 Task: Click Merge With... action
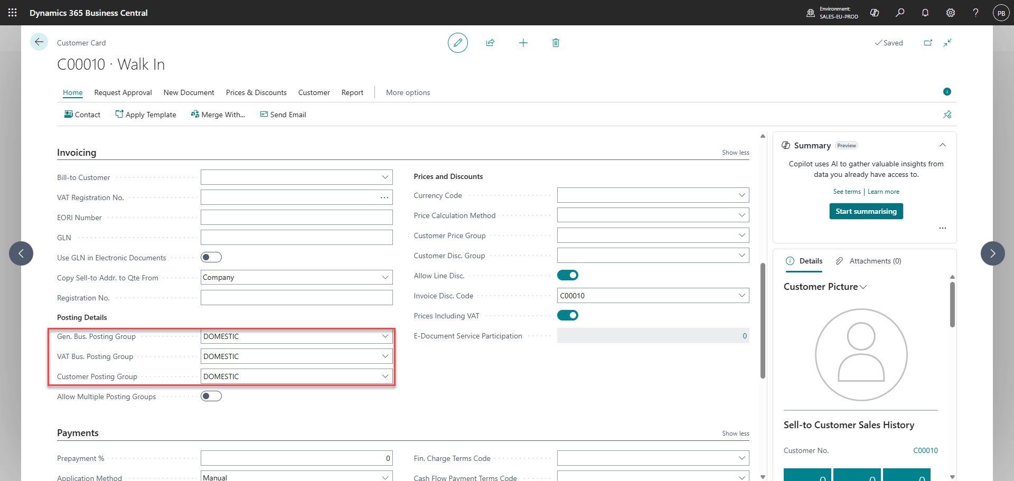click(x=218, y=115)
